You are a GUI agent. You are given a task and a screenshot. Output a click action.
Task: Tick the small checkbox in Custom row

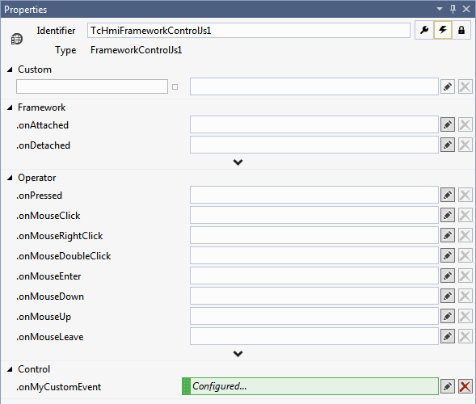[175, 86]
